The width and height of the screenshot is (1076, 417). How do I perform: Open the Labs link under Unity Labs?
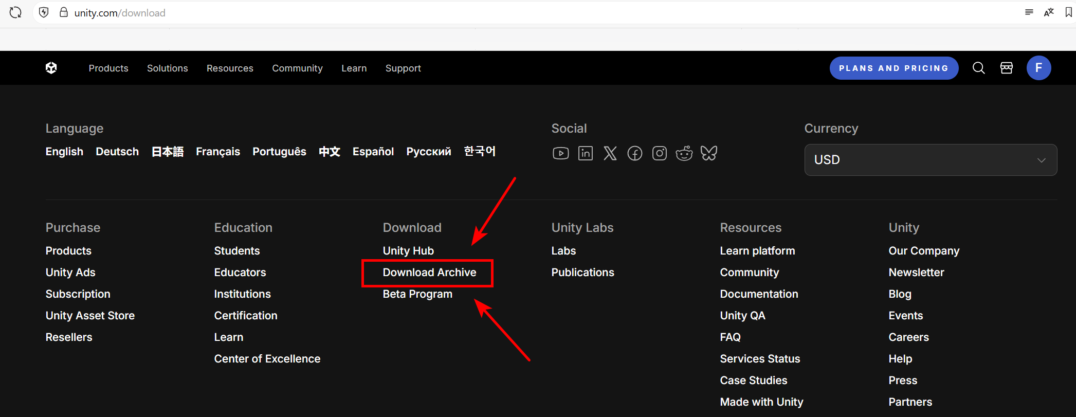[x=563, y=251]
